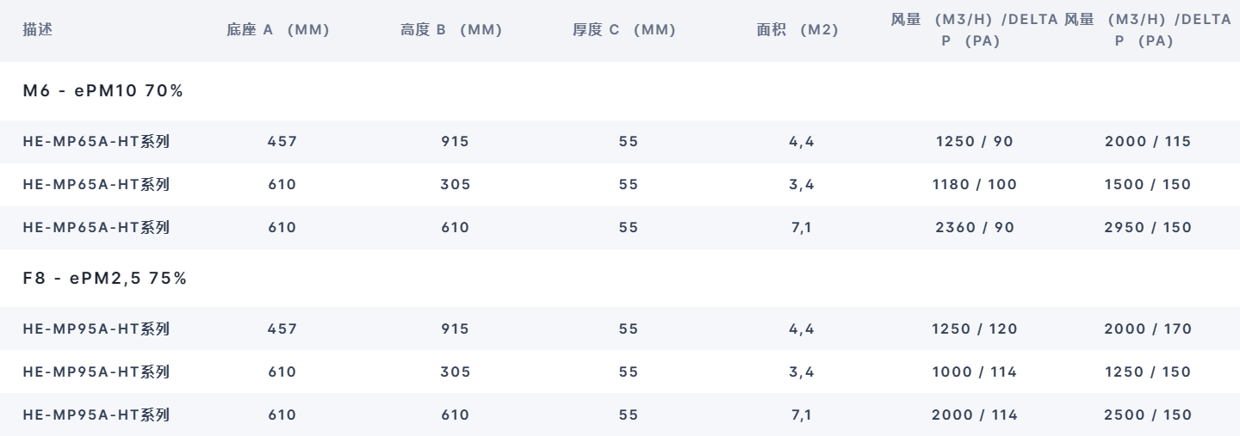
Task: Select HE-MP95A-HT系列 row with base 457
Action: coord(620,329)
